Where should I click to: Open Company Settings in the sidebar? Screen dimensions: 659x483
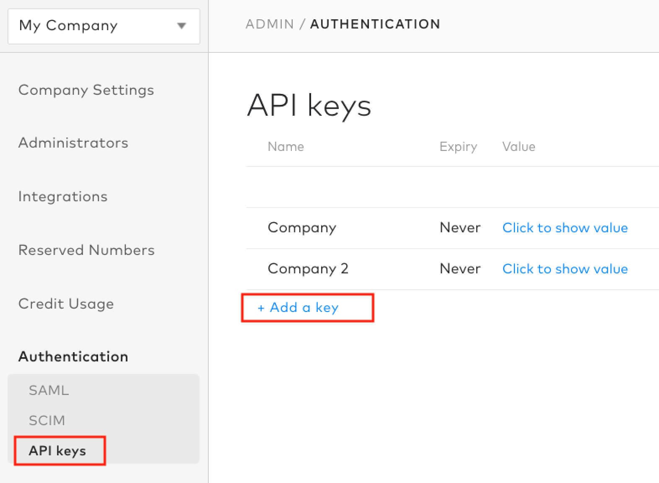coord(86,90)
